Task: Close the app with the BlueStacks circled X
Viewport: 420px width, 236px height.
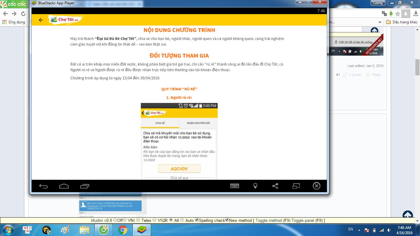Action: [x=316, y=186]
